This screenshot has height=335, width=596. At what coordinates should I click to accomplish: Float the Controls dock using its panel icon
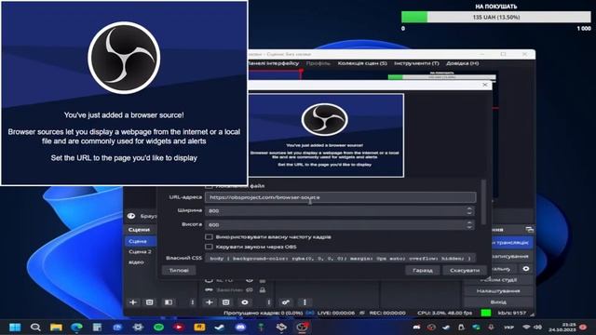529,230
